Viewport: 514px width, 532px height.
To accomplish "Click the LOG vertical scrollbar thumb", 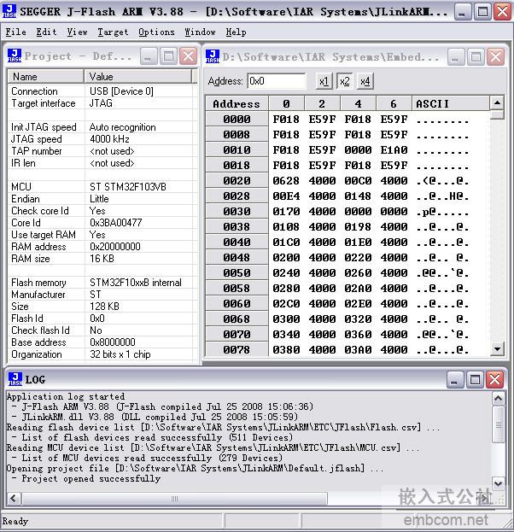I will [498, 424].
